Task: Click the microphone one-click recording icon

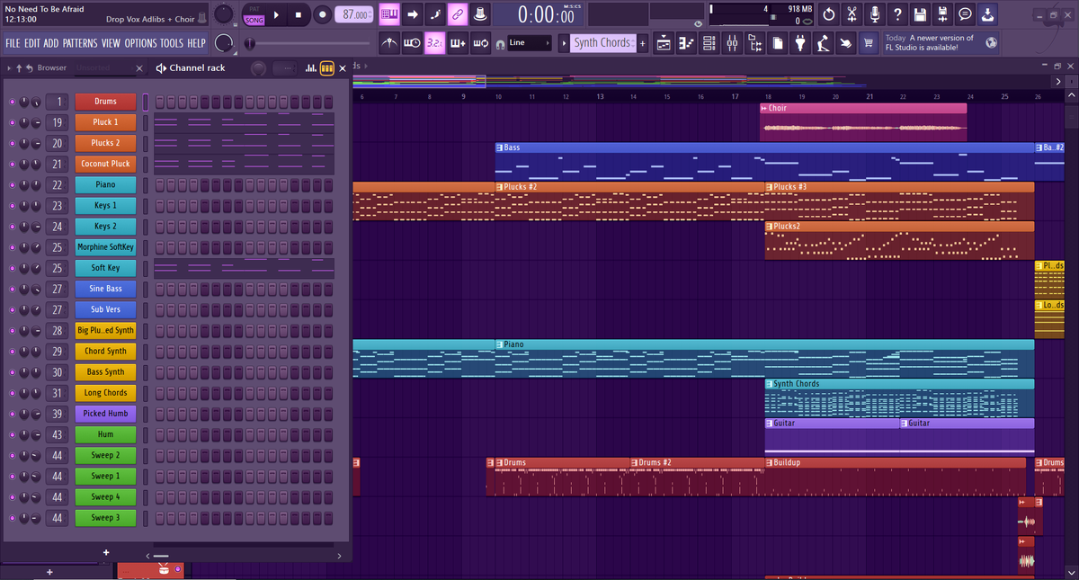Action: [874, 14]
